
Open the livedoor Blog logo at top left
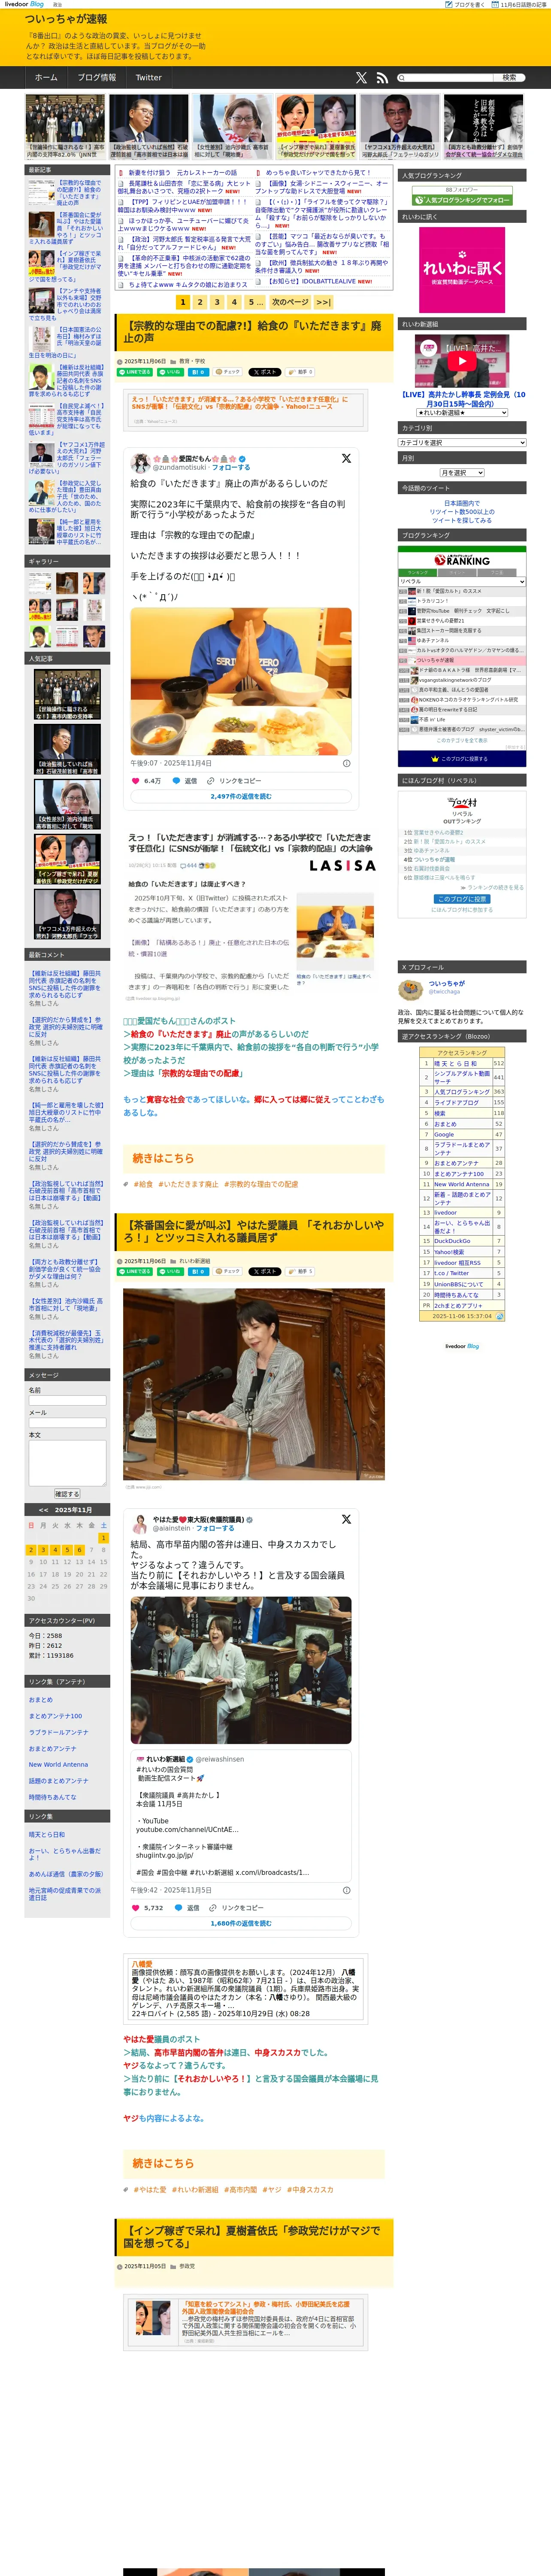[24, 4]
